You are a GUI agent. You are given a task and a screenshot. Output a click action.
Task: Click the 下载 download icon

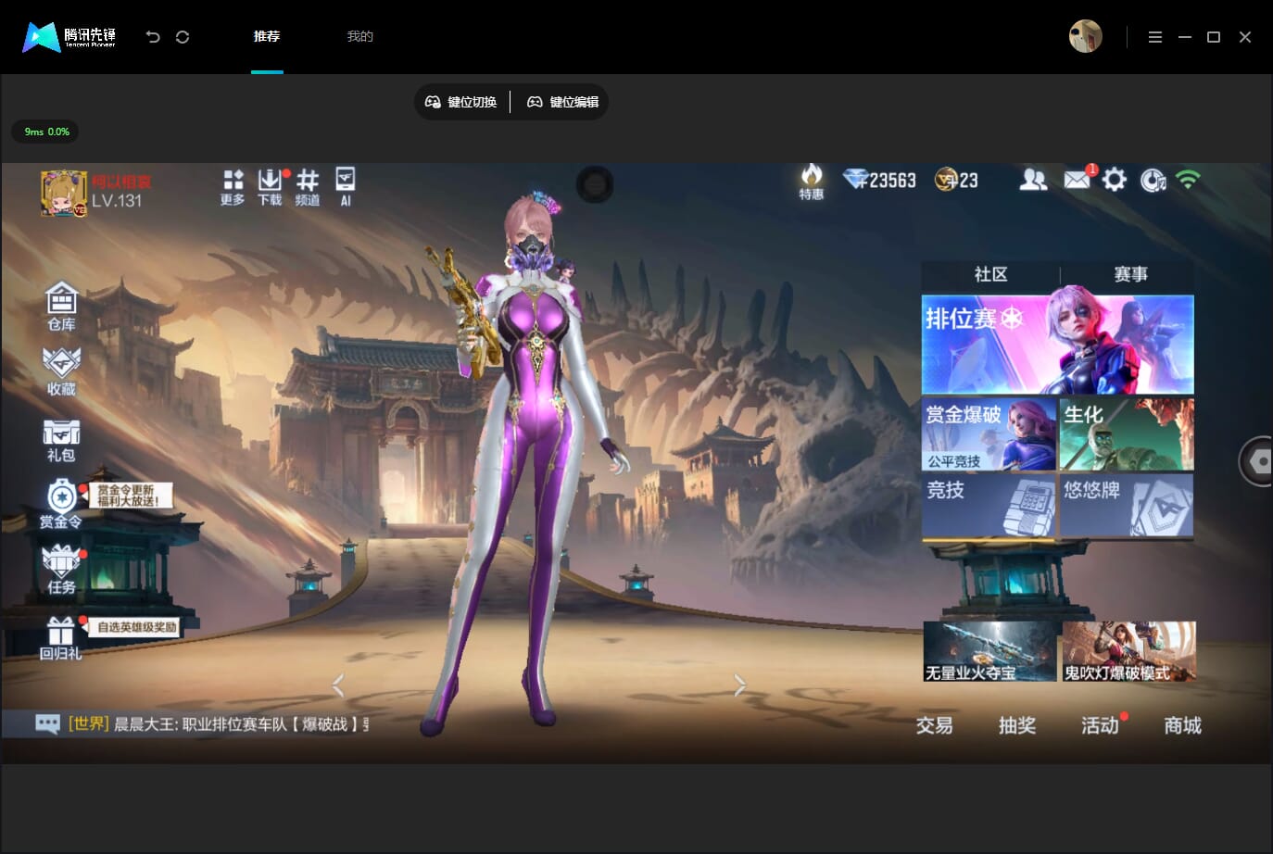coord(270,187)
